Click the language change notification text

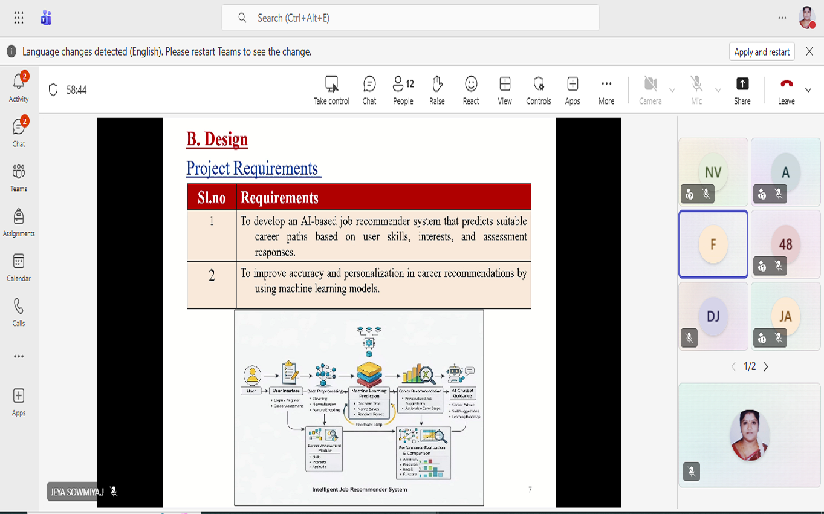[167, 52]
